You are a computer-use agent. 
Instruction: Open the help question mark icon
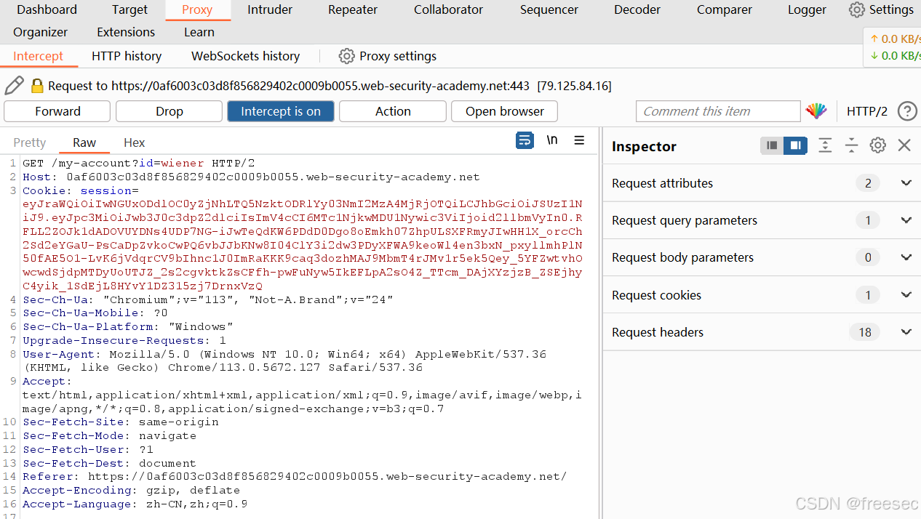pos(907,111)
